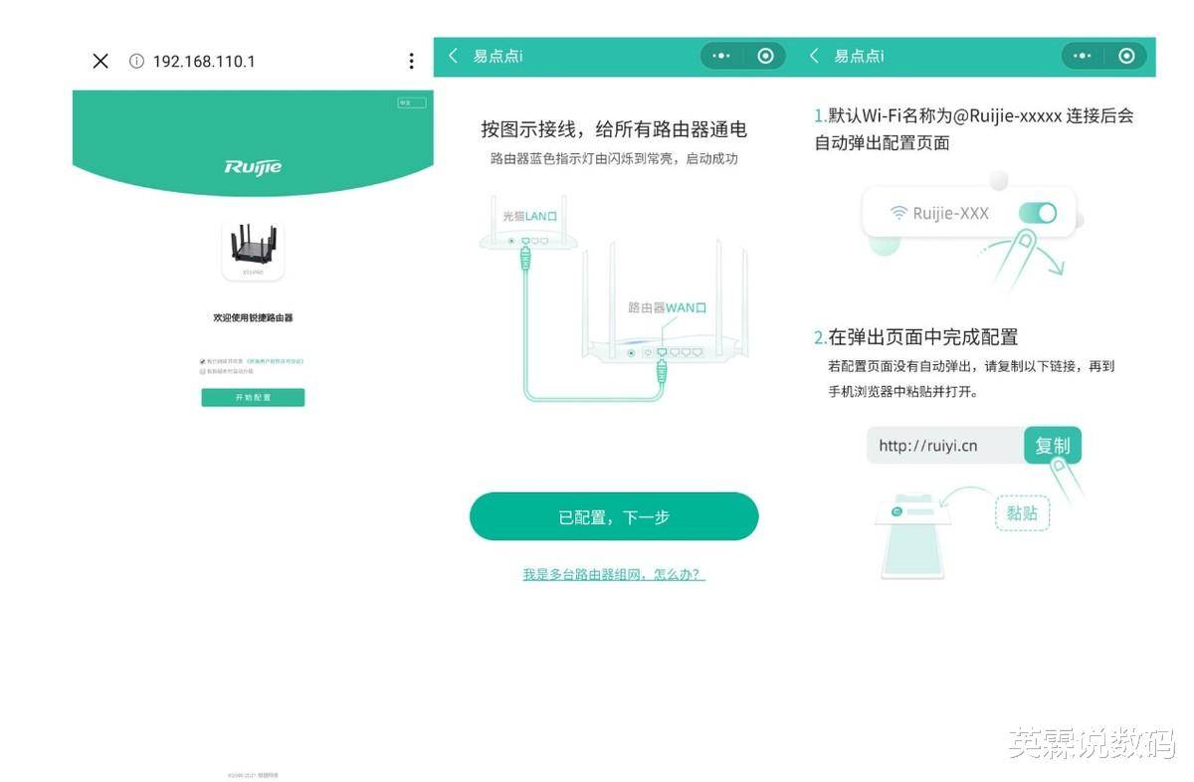Click 欢迎使用锐捷路由器 welcome text

(x=253, y=317)
